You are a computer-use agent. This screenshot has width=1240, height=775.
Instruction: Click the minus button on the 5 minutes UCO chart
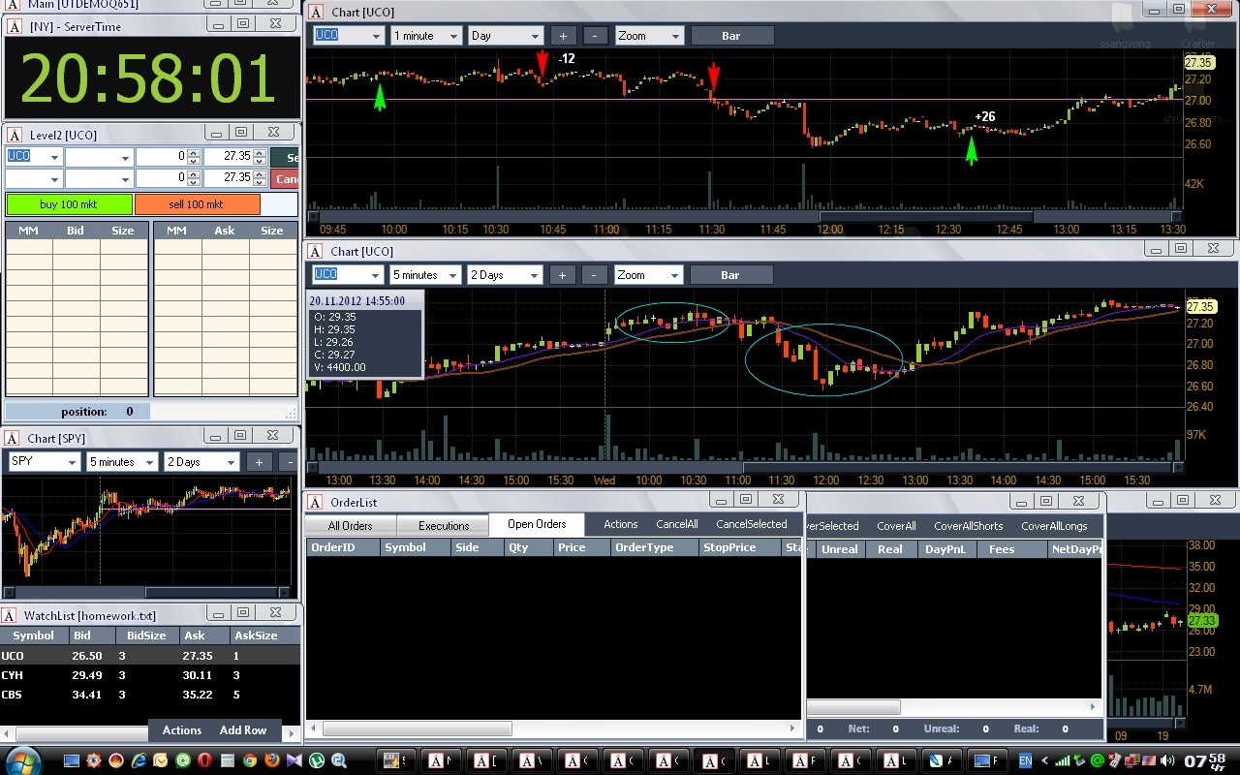pos(595,275)
